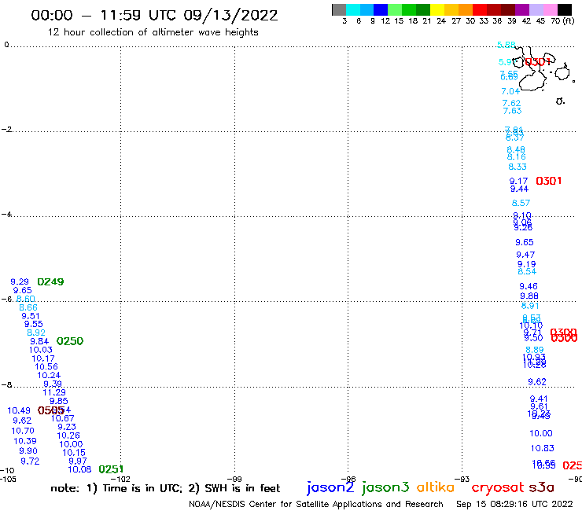582x511 pixels.
Task: Click the wave height value '10.15'
Action: (x=74, y=452)
